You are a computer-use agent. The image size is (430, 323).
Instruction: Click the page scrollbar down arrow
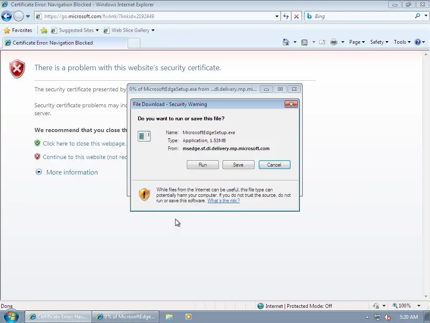(426, 297)
